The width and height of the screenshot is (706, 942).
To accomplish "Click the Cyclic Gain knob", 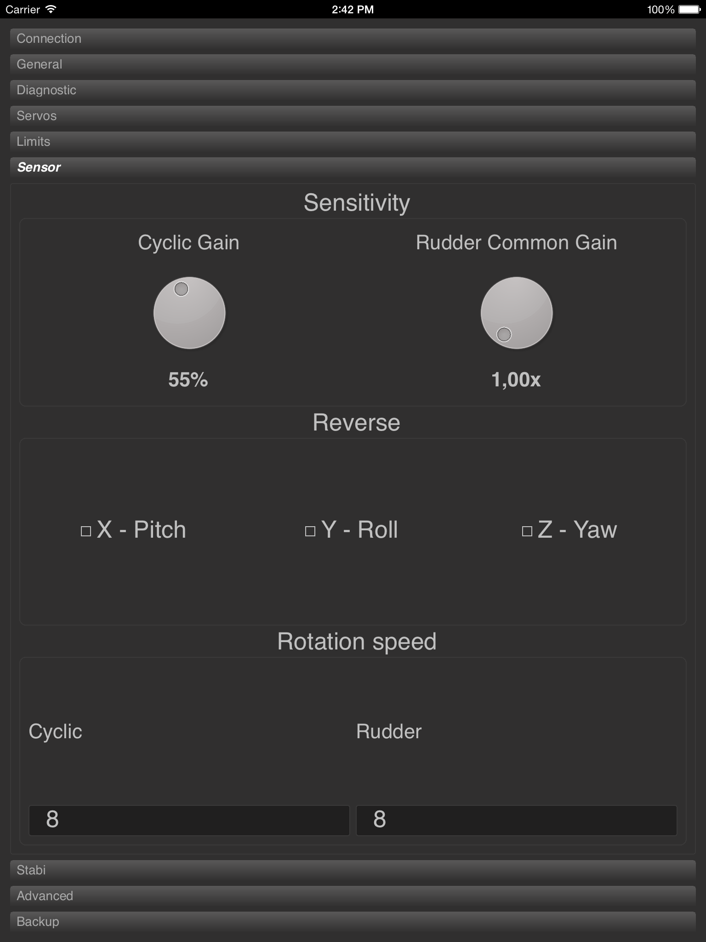I will pyautogui.click(x=189, y=313).
